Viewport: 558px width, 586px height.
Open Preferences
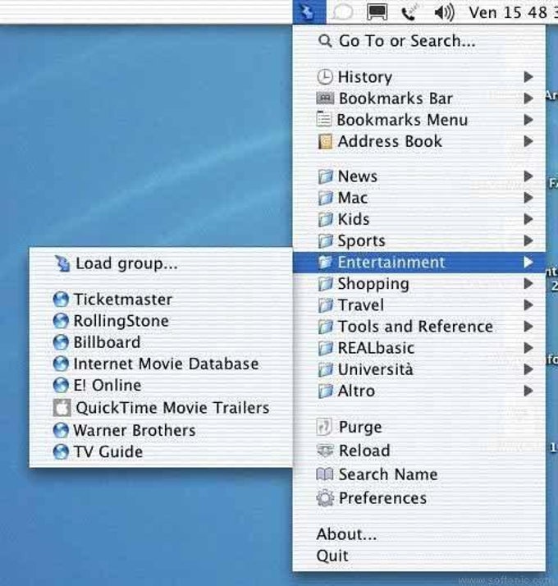[x=382, y=498]
